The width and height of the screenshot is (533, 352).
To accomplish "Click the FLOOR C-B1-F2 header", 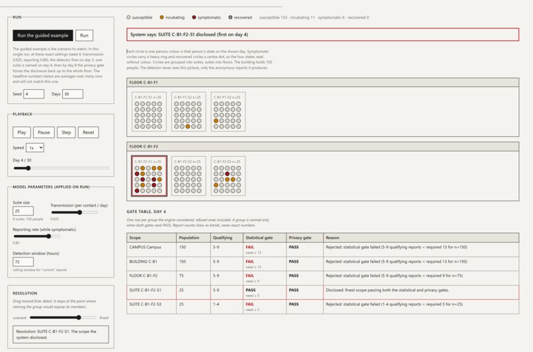I will pyautogui.click(x=323, y=147).
